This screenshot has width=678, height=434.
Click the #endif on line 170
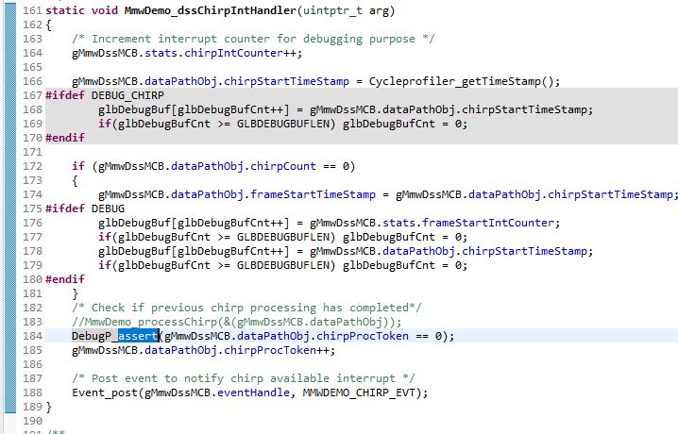pyautogui.click(x=65, y=138)
